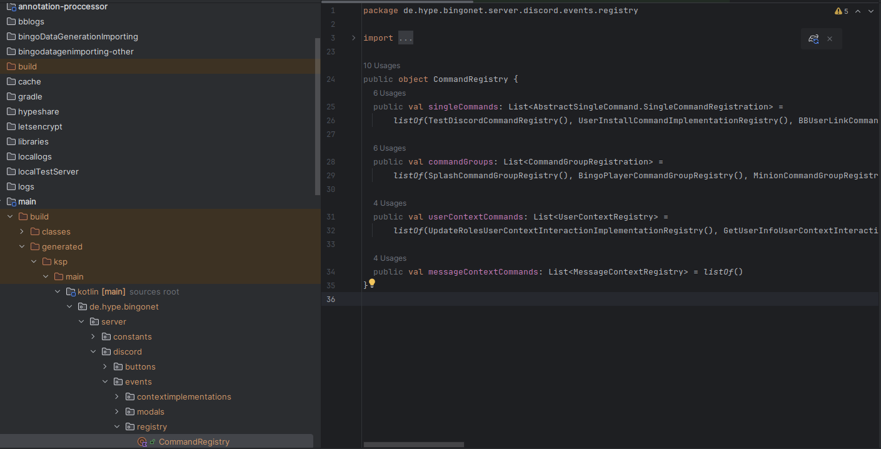The height and width of the screenshot is (449, 881).
Task: Click the de.hype.bingonet package icon
Action: (83, 306)
